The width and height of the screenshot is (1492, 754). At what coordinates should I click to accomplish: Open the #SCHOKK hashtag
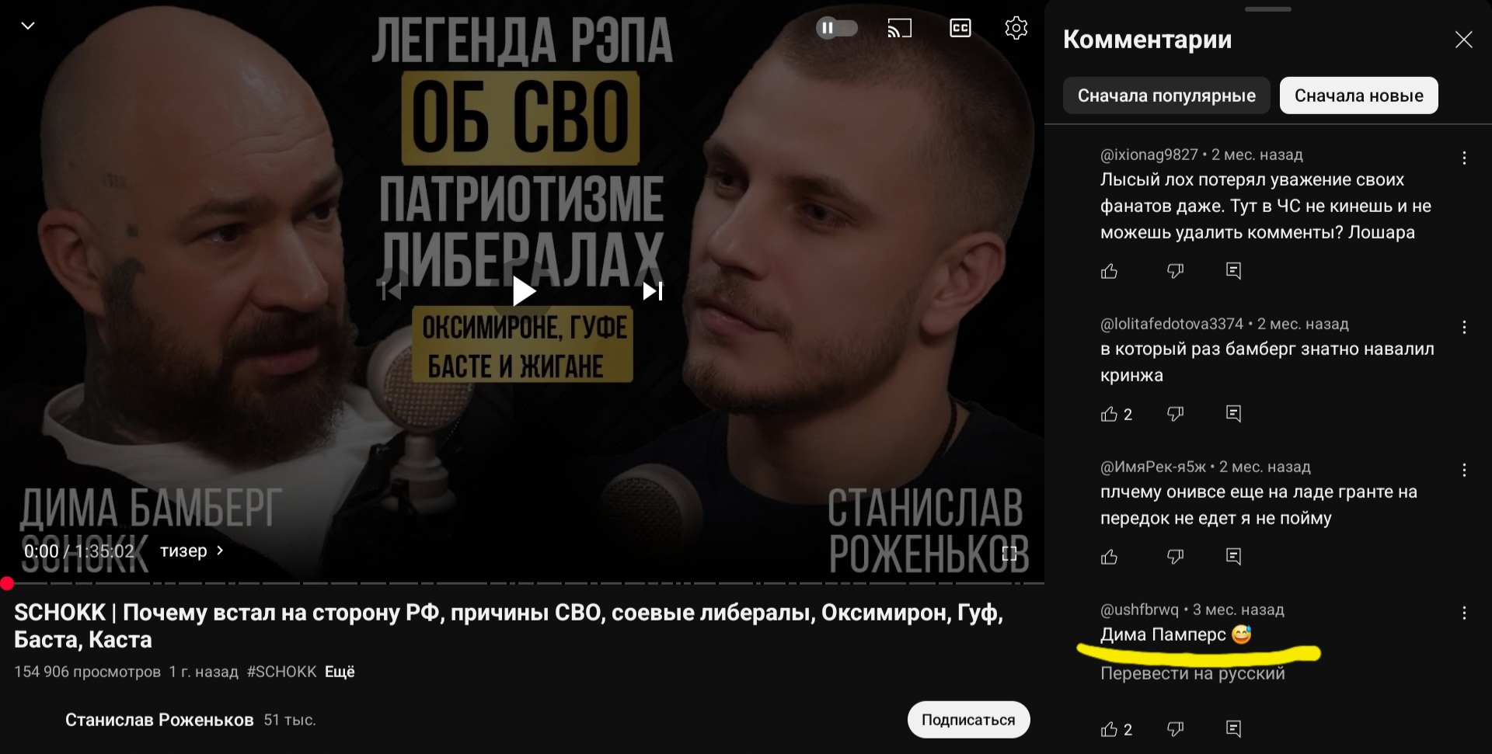(281, 672)
